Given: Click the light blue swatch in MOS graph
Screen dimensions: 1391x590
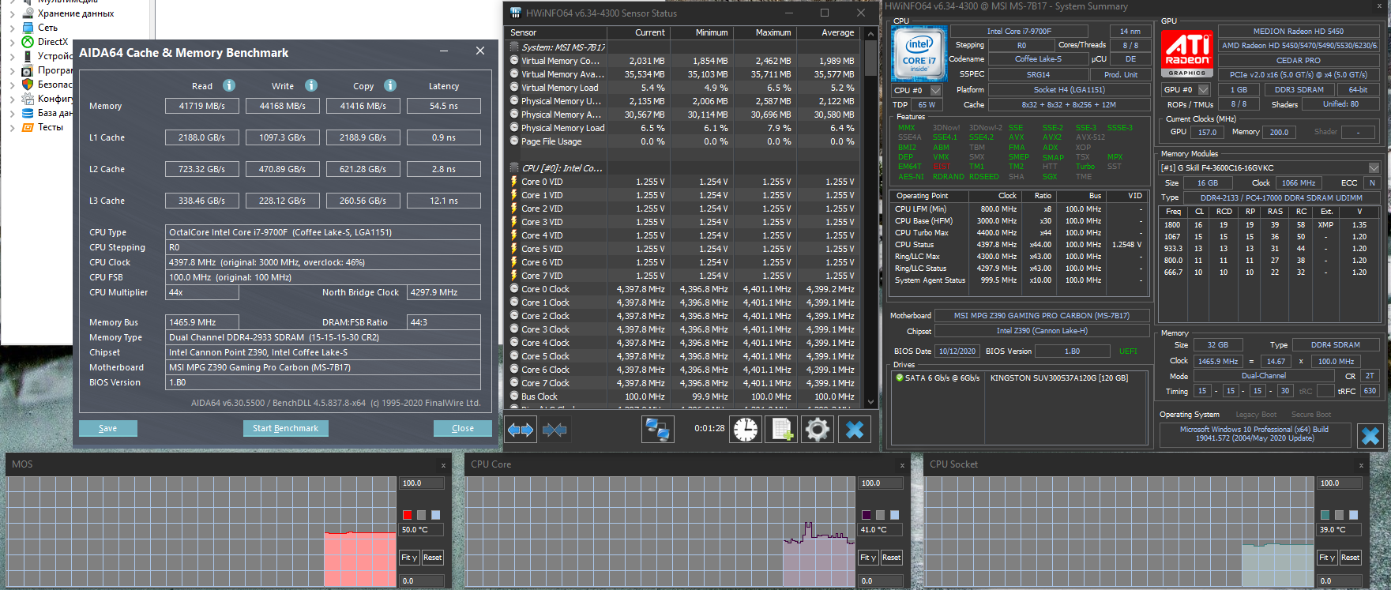Looking at the screenshot, I should tap(435, 515).
